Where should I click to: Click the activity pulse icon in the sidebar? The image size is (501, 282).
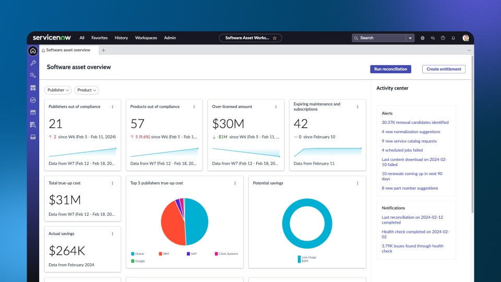(33, 100)
